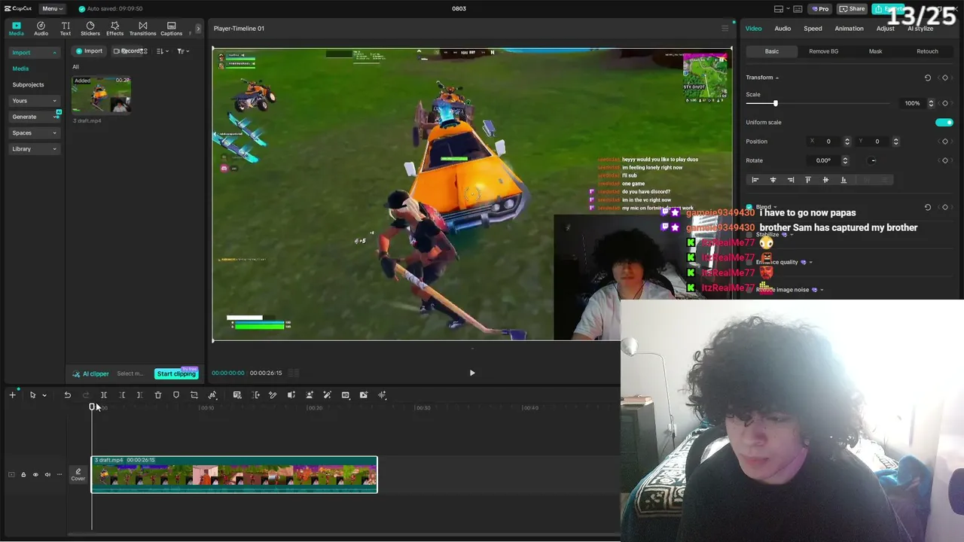Click the HD enhance quality icon
The width and height of the screenshot is (964, 542).
pos(346,395)
